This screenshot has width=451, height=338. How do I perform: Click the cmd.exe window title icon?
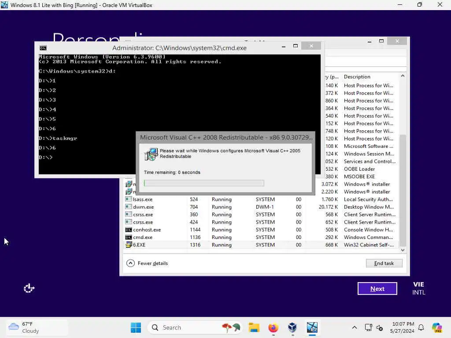[x=43, y=48]
